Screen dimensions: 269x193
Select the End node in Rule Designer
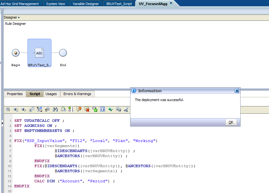[63, 53]
